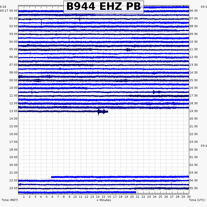Viewport: 207px width, 207px height.
Task: Click the 13:00 MDT time label
Action: click(x=13, y=111)
